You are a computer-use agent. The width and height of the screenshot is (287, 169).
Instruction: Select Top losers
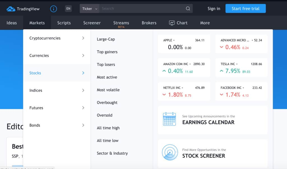[x=106, y=64]
